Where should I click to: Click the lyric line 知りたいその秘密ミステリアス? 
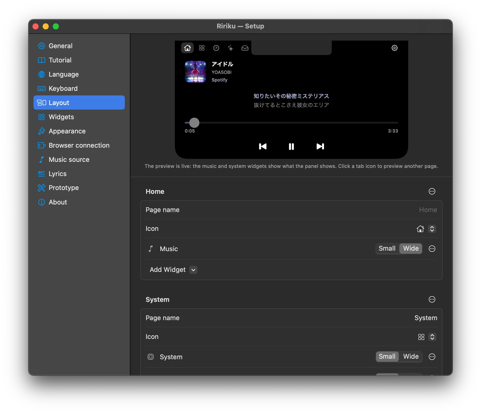coord(291,96)
